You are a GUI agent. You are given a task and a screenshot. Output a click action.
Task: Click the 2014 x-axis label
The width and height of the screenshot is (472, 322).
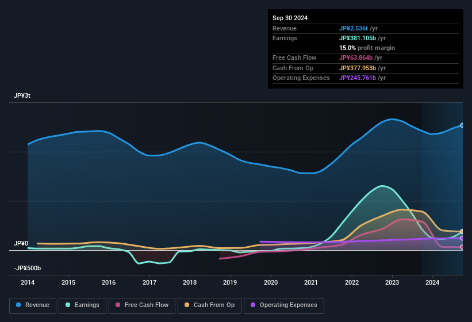click(x=28, y=282)
